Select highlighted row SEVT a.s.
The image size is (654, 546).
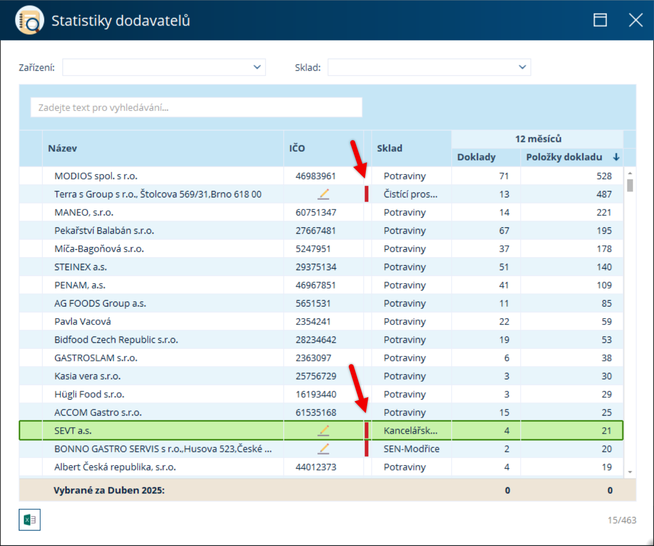[x=321, y=431]
